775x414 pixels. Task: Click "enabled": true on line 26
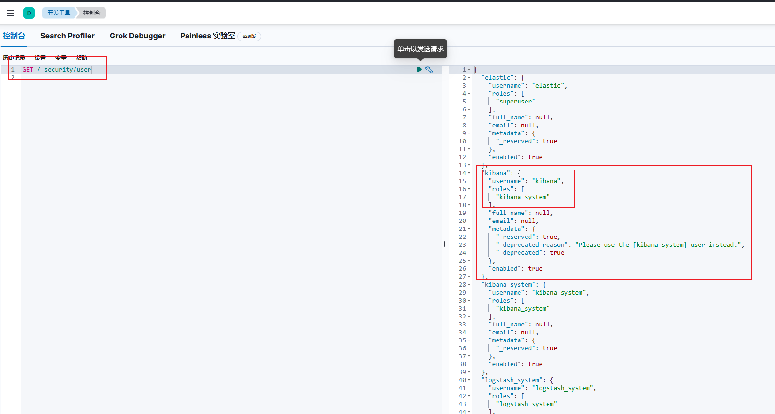515,269
